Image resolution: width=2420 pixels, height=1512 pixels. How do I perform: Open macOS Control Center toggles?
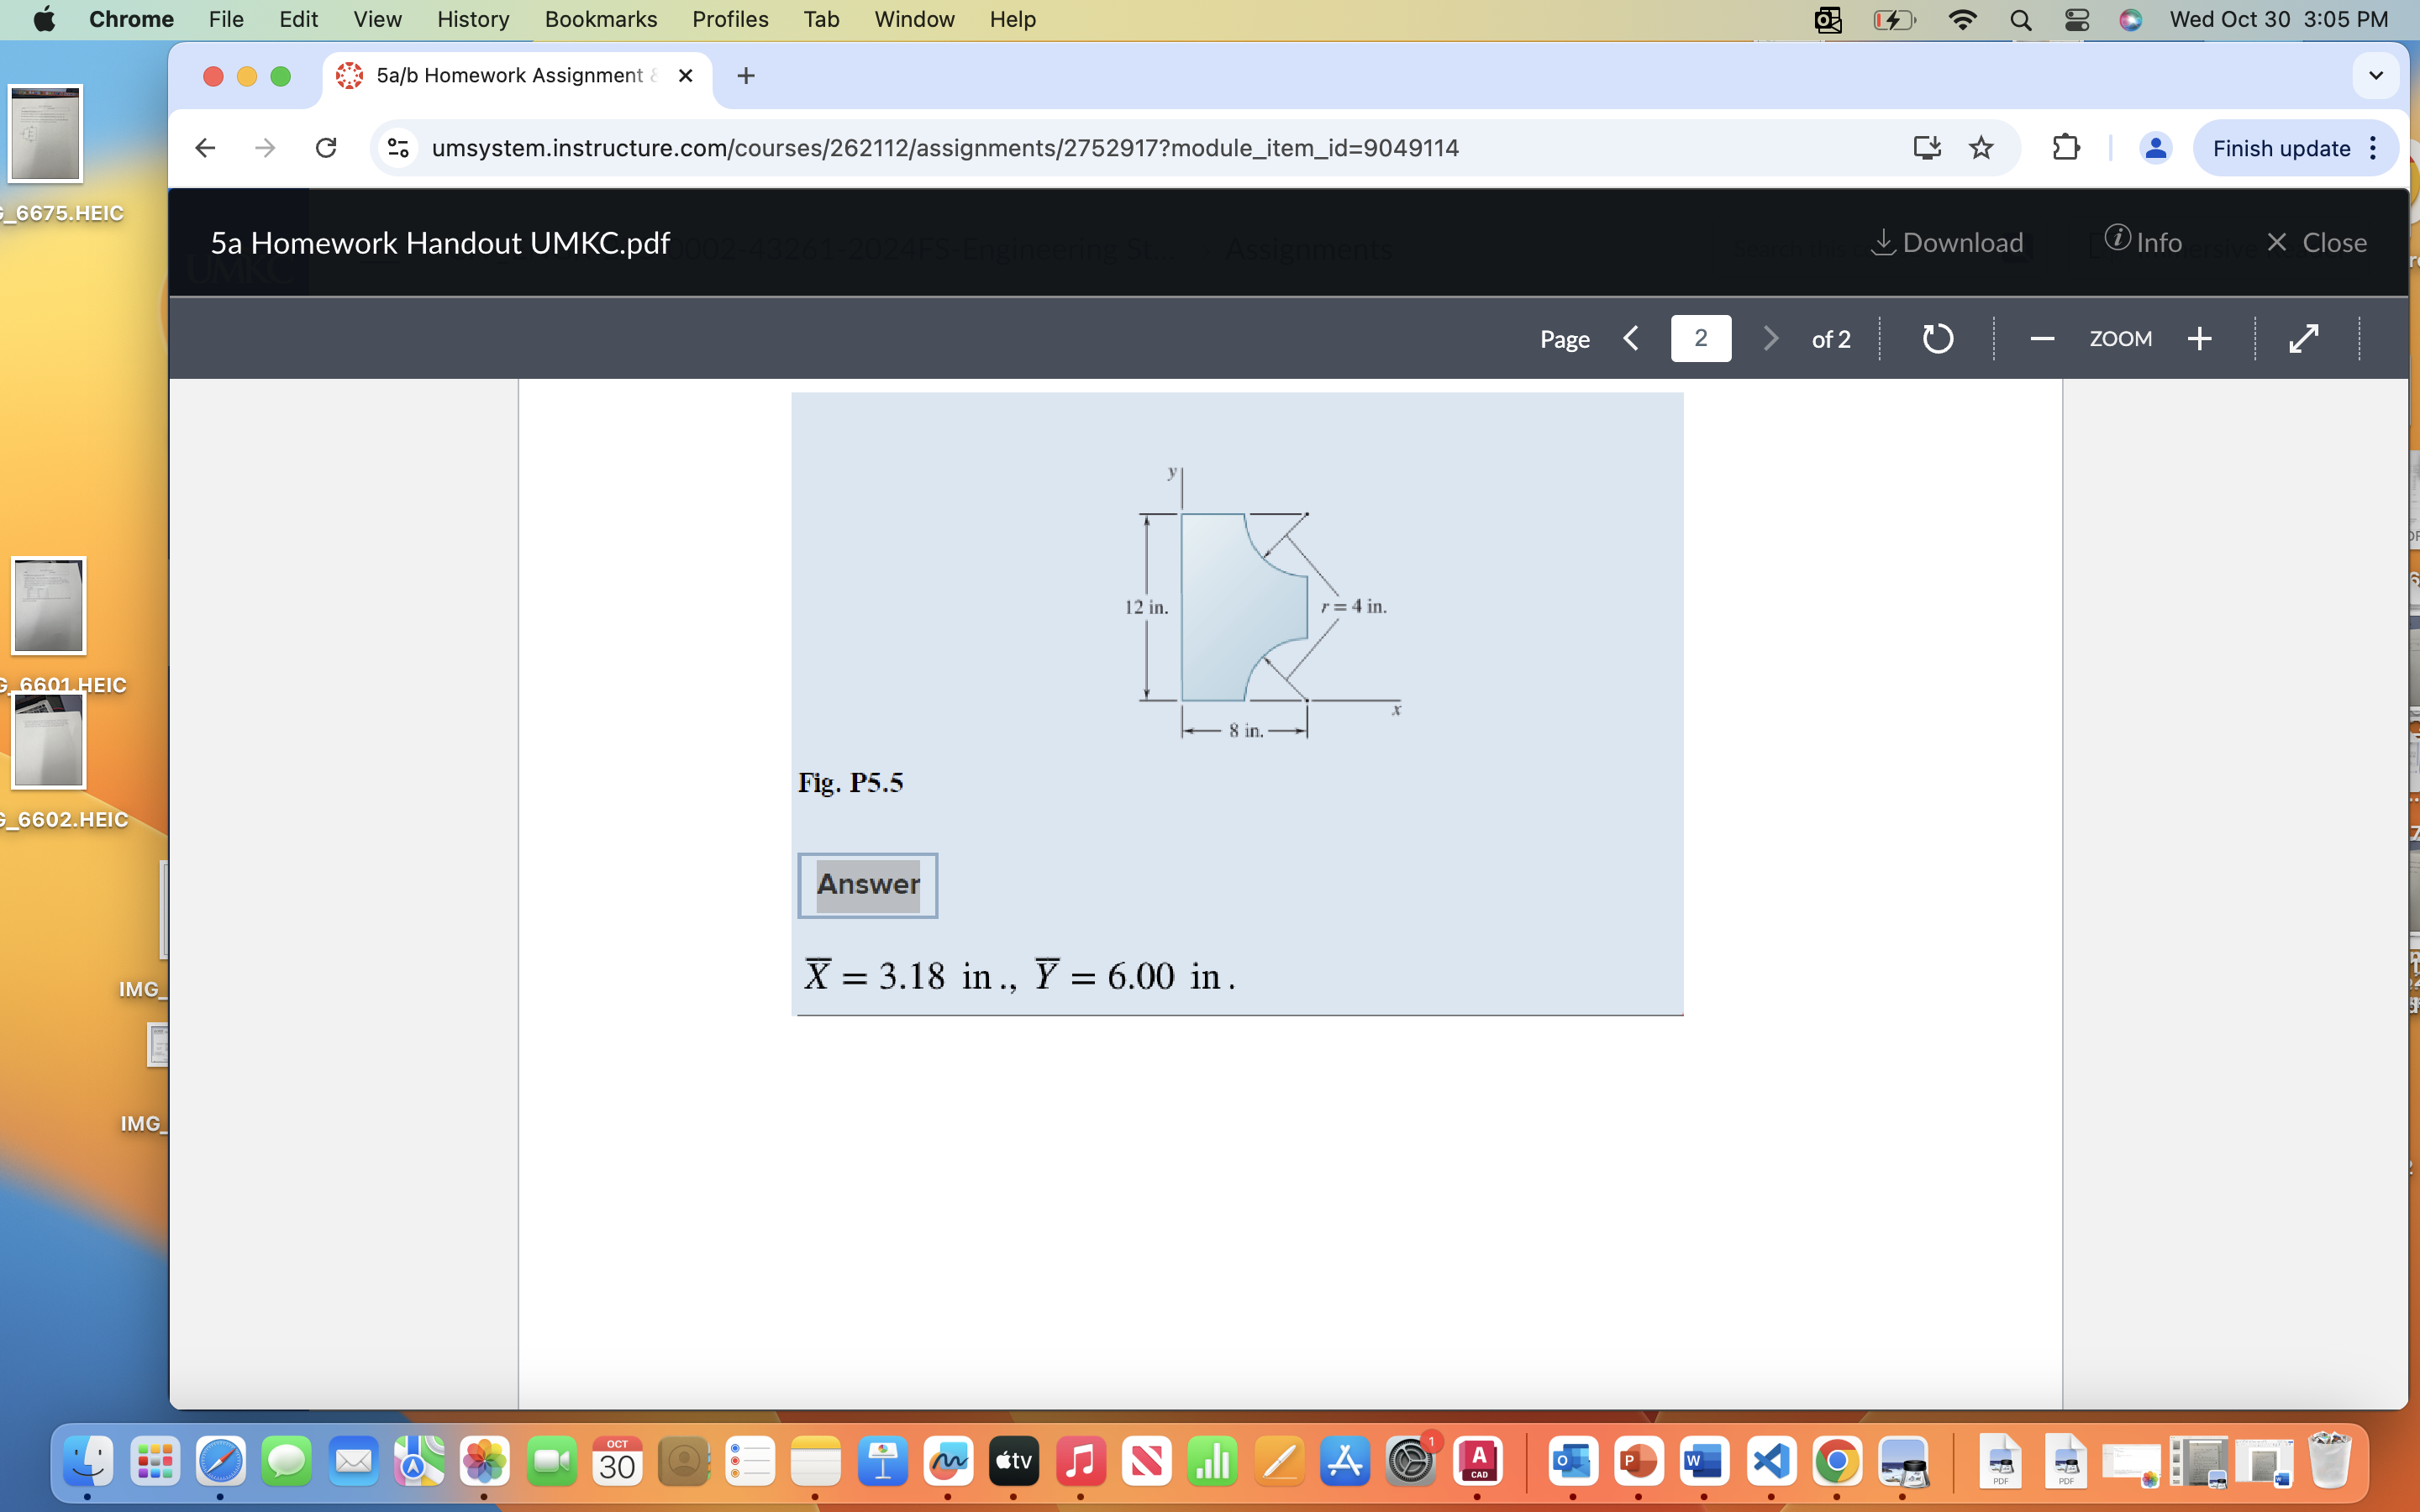(2076, 19)
